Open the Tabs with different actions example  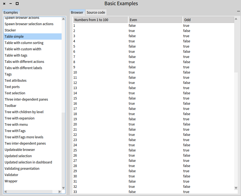coord(24,62)
